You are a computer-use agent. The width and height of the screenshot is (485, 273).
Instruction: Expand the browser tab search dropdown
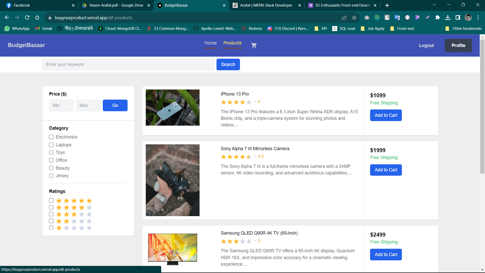[434, 5]
